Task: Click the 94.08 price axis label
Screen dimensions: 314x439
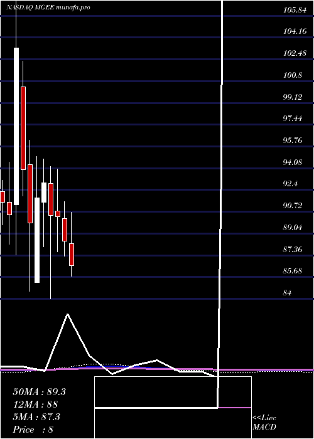Action: coord(293,162)
